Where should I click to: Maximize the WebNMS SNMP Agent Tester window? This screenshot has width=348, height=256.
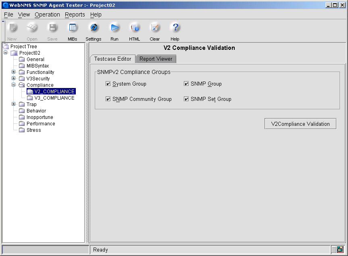[335, 5]
